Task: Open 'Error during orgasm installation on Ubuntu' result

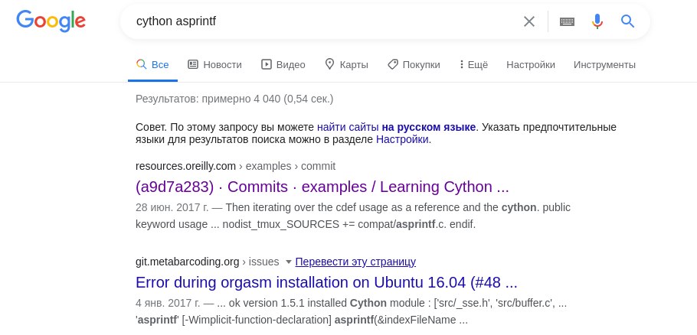Action: point(327,283)
